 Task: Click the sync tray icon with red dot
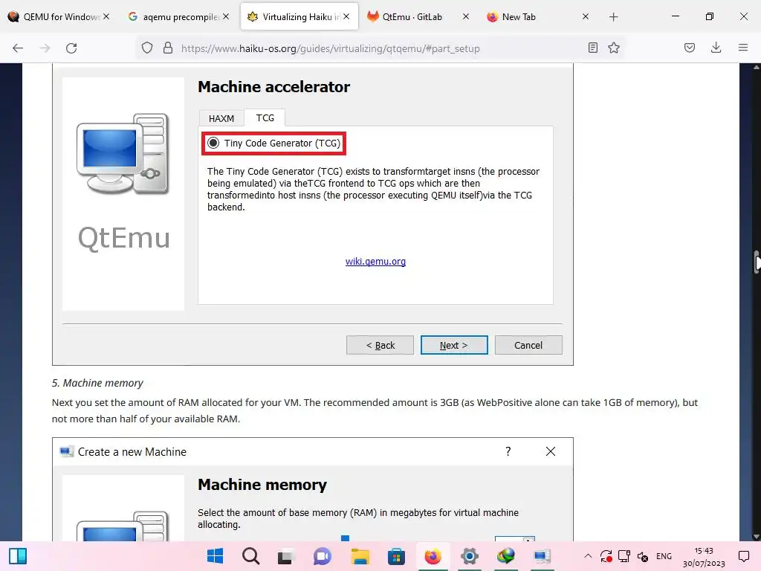click(606, 556)
